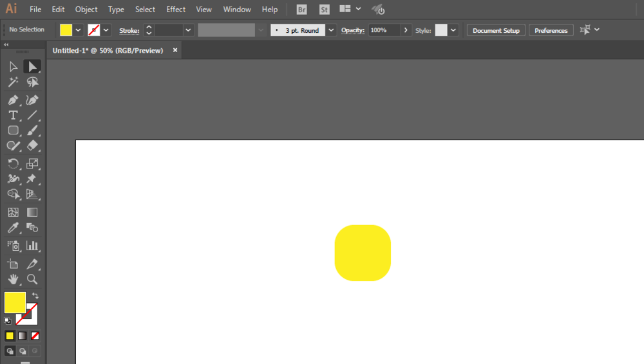This screenshot has width=644, height=364.
Task: Enable Draw Normal mode
Action: click(x=10, y=351)
